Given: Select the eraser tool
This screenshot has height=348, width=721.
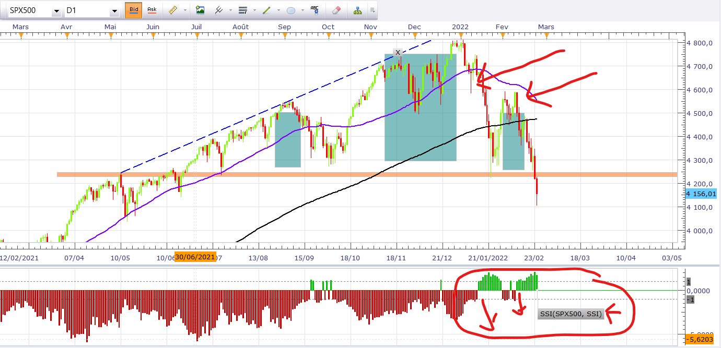Looking at the screenshot, I should (x=336, y=10).
